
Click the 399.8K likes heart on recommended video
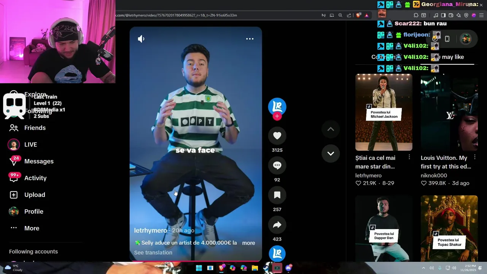pos(423,183)
